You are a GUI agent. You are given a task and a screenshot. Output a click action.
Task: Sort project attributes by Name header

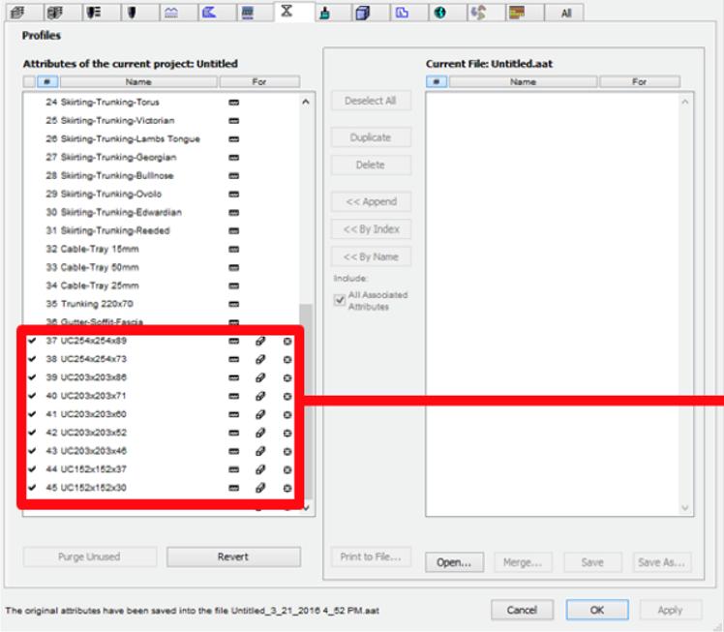coord(138,82)
